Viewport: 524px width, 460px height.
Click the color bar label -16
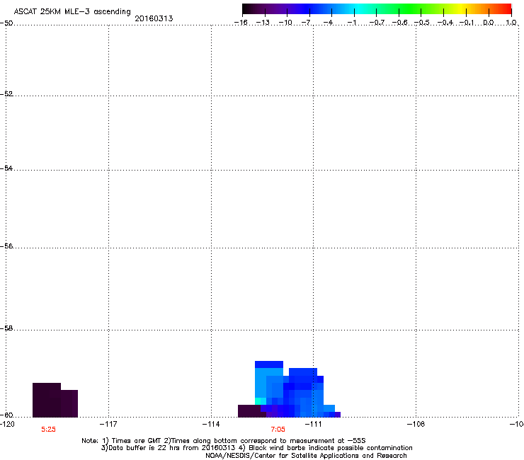[241, 23]
